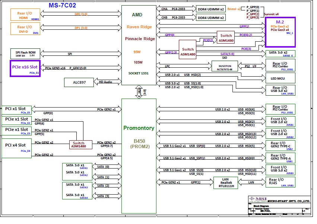
Task: Click the "USB_HSD[10]" signal label
Action: pyautogui.click(x=247, y=170)
